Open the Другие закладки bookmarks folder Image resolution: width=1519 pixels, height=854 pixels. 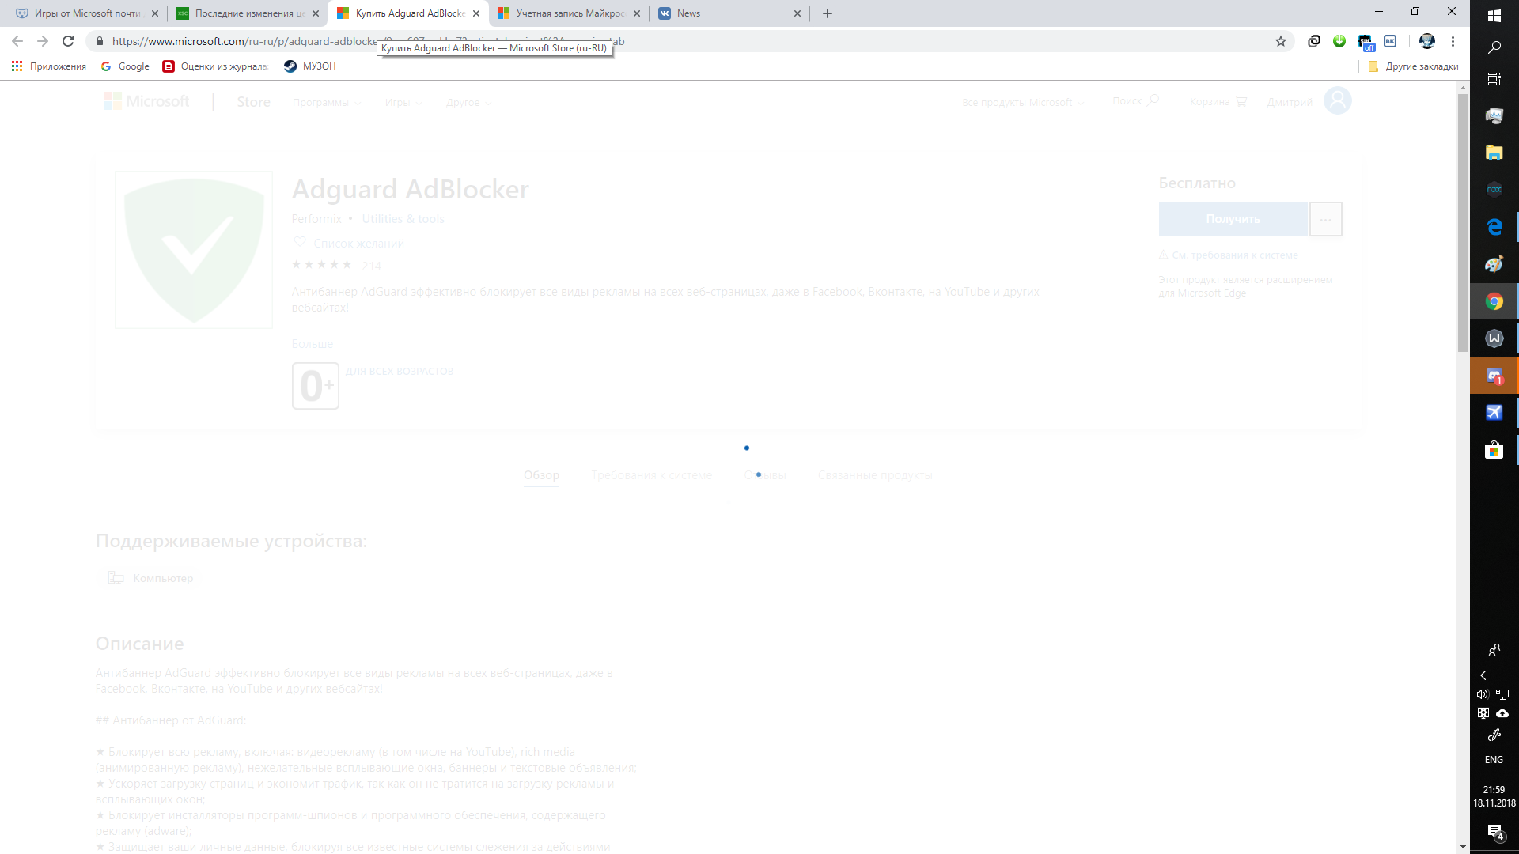(x=1413, y=66)
